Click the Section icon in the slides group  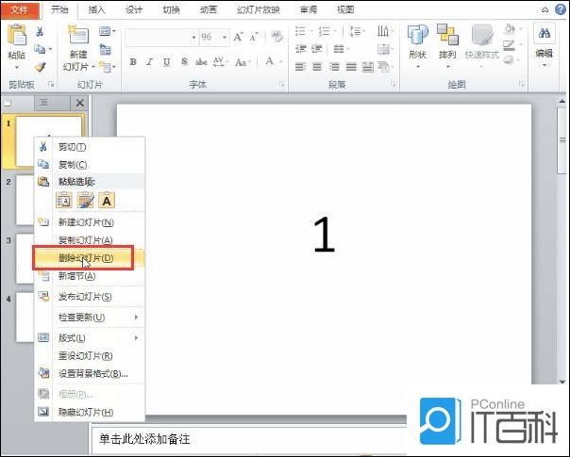click(105, 67)
